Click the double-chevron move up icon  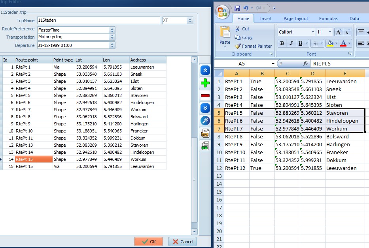[x=205, y=70]
